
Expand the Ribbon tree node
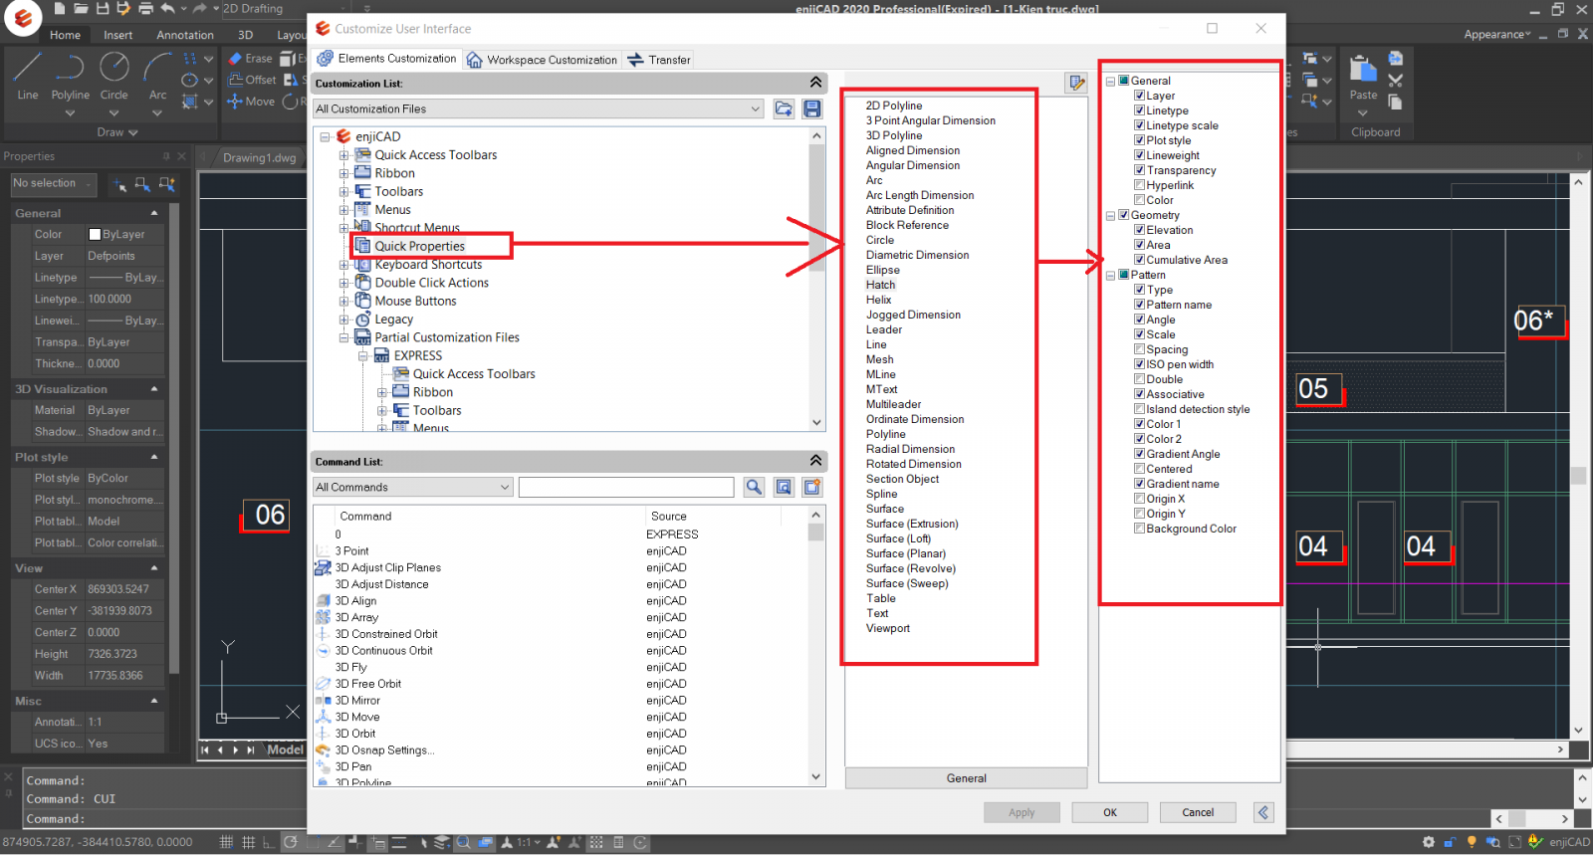coord(343,173)
